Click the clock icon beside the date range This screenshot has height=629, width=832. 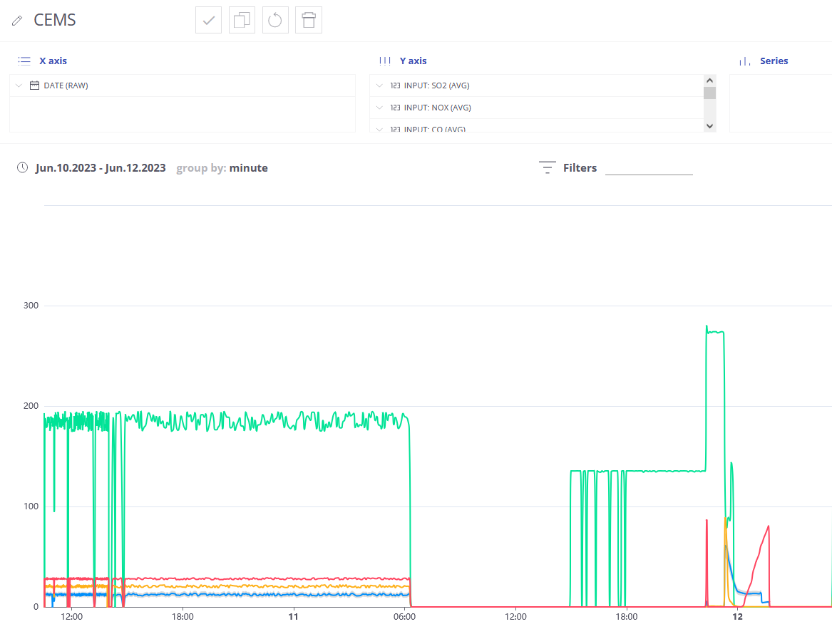(x=22, y=167)
